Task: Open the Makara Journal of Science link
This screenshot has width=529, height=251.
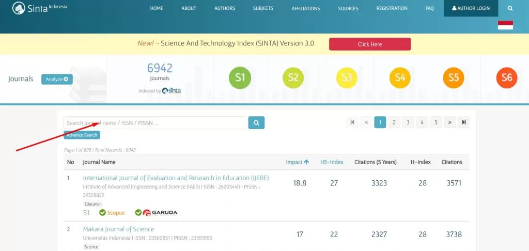Action: 118,229
